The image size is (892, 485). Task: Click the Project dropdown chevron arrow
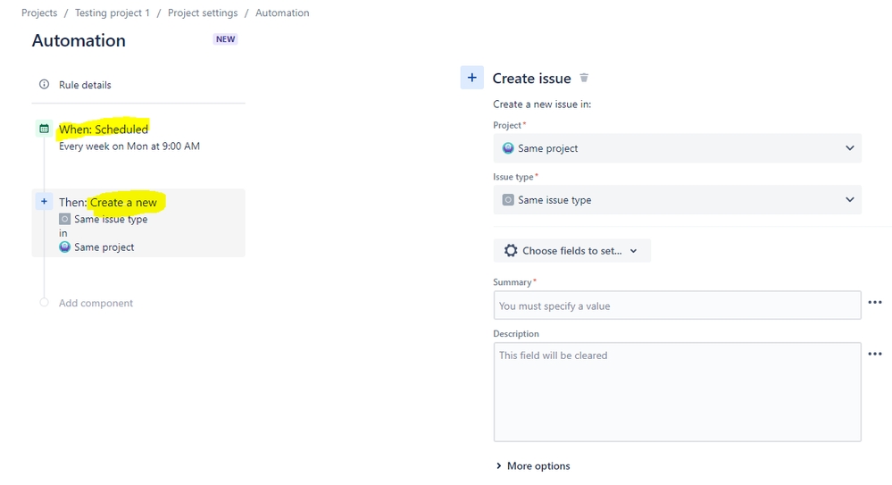[850, 148]
